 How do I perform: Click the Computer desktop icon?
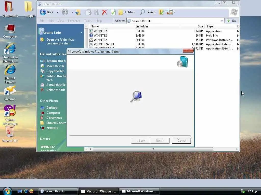(10, 31)
